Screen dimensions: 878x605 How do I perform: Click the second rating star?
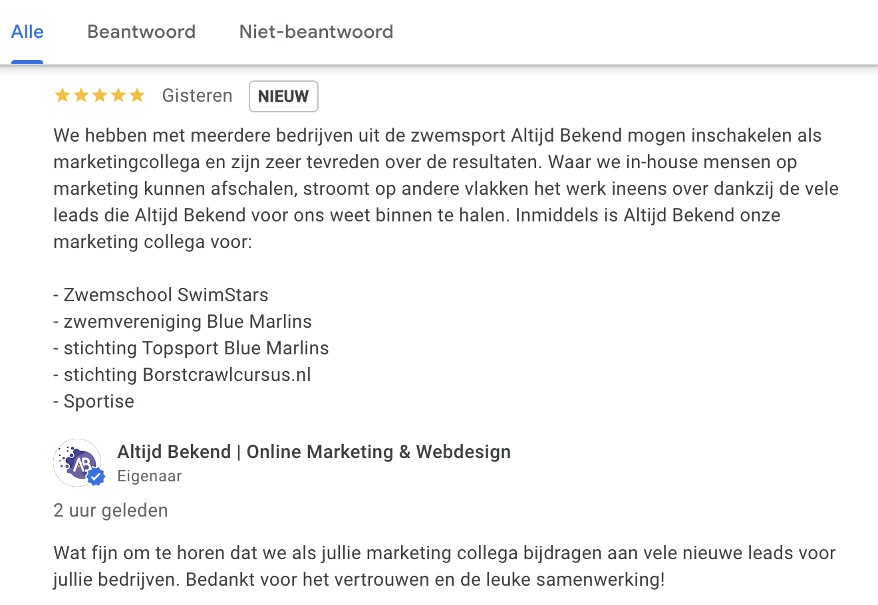coord(81,96)
